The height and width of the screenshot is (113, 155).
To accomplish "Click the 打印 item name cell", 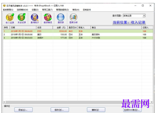I will pos(39,31).
